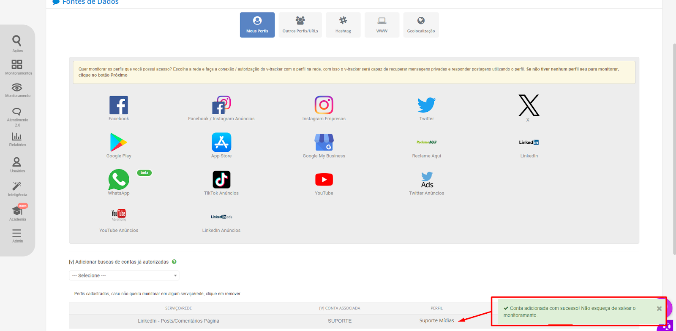Select the Twitter bird icon
The width and height of the screenshot is (676, 331).
427,105
